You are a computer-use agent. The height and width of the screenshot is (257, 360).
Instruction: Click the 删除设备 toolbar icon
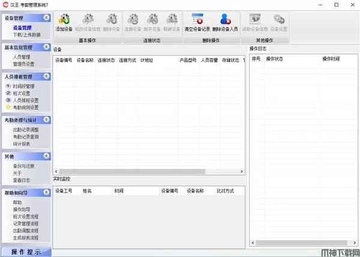pos(112,19)
